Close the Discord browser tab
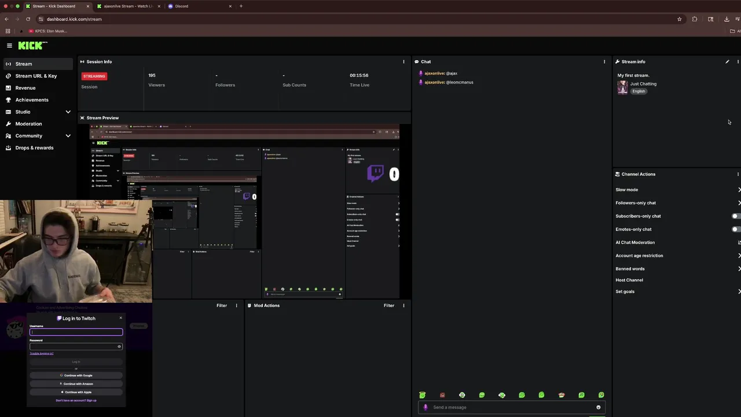The height and width of the screenshot is (417, 741). 230,6
